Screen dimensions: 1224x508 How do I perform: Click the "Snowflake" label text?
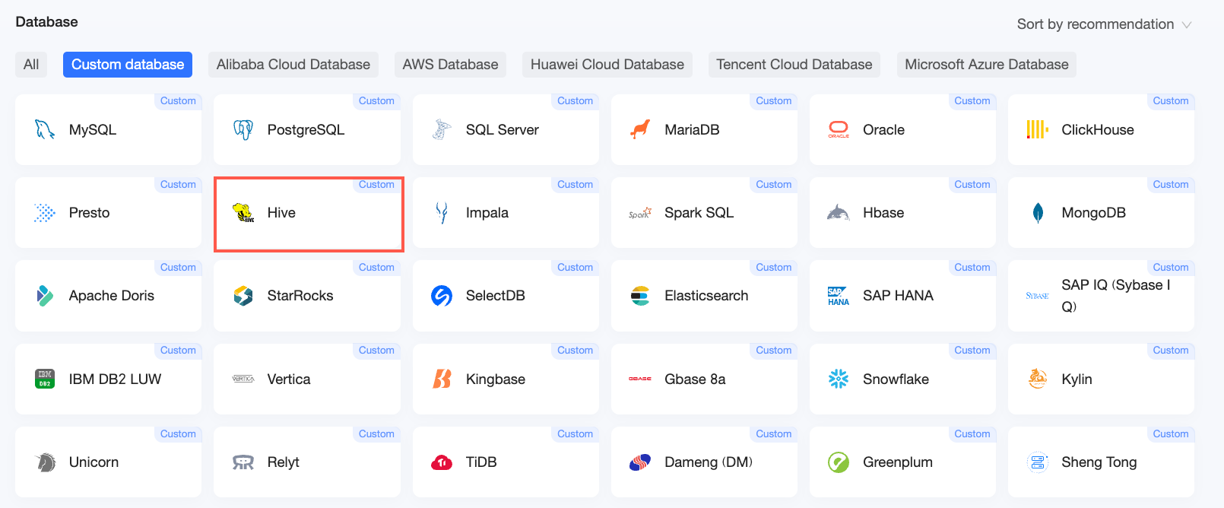(x=896, y=379)
